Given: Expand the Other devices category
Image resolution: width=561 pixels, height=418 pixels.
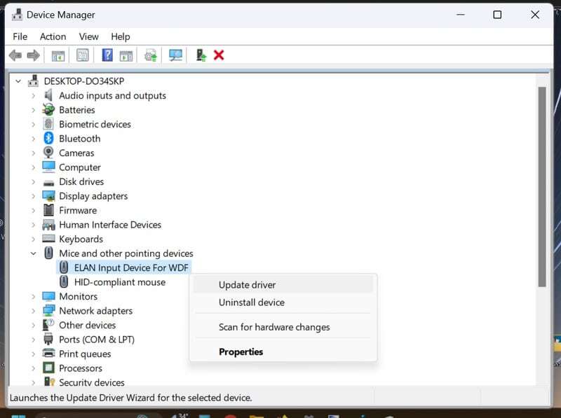Looking at the screenshot, I should (33, 325).
